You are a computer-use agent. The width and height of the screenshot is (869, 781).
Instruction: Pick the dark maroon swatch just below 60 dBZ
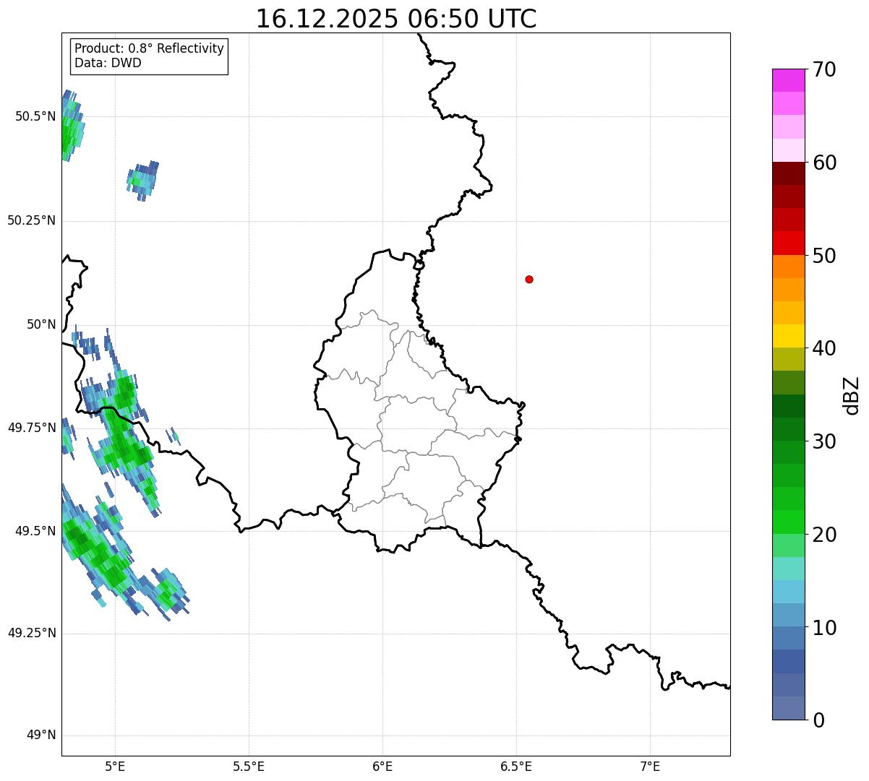coord(789,173)
